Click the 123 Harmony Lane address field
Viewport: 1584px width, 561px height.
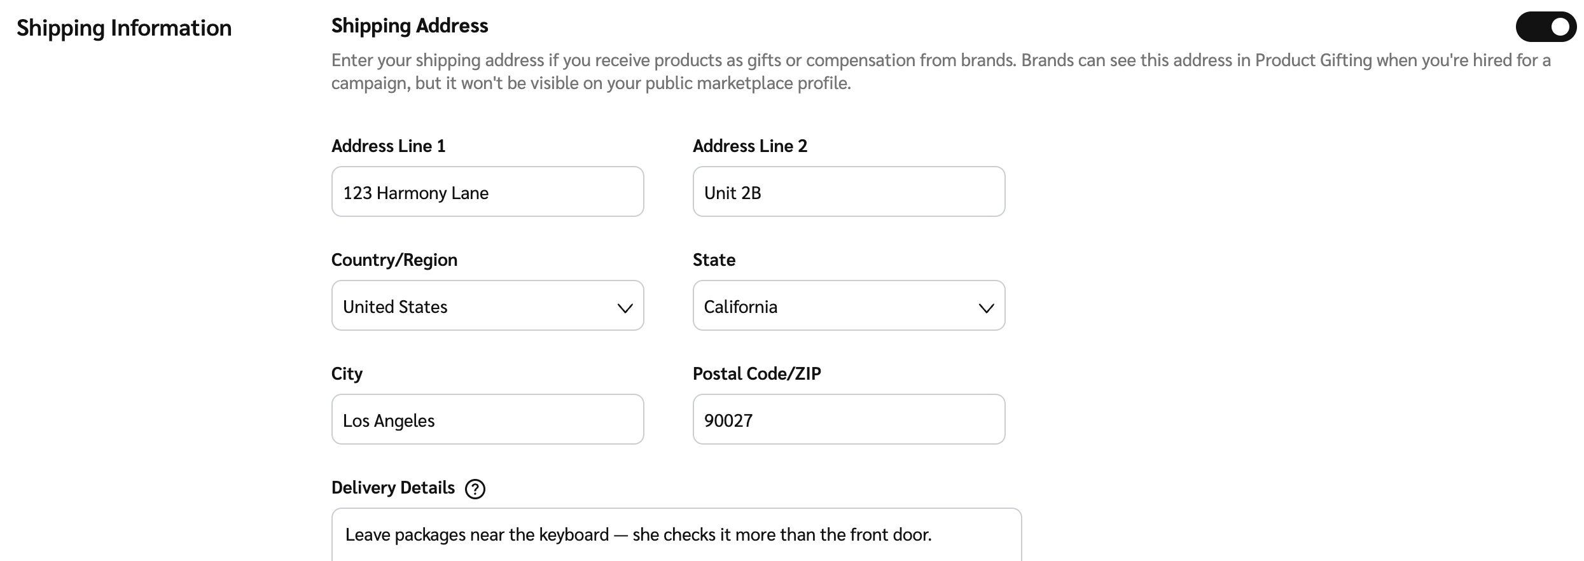(487, 191)
